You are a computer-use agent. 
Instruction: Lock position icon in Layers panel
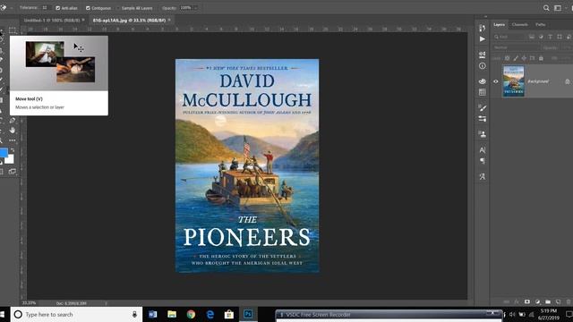point(524,58)
